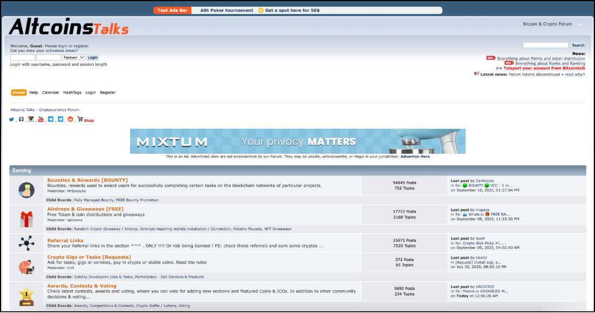Screen dimensions: 595x313
Task: Open the HashTags menu item
Action: coord(72,93)
